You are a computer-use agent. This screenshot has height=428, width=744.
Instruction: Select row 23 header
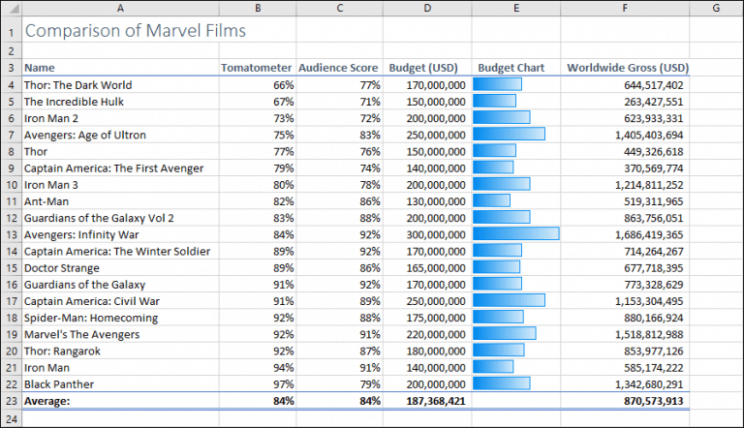click(x=12, y=401)
